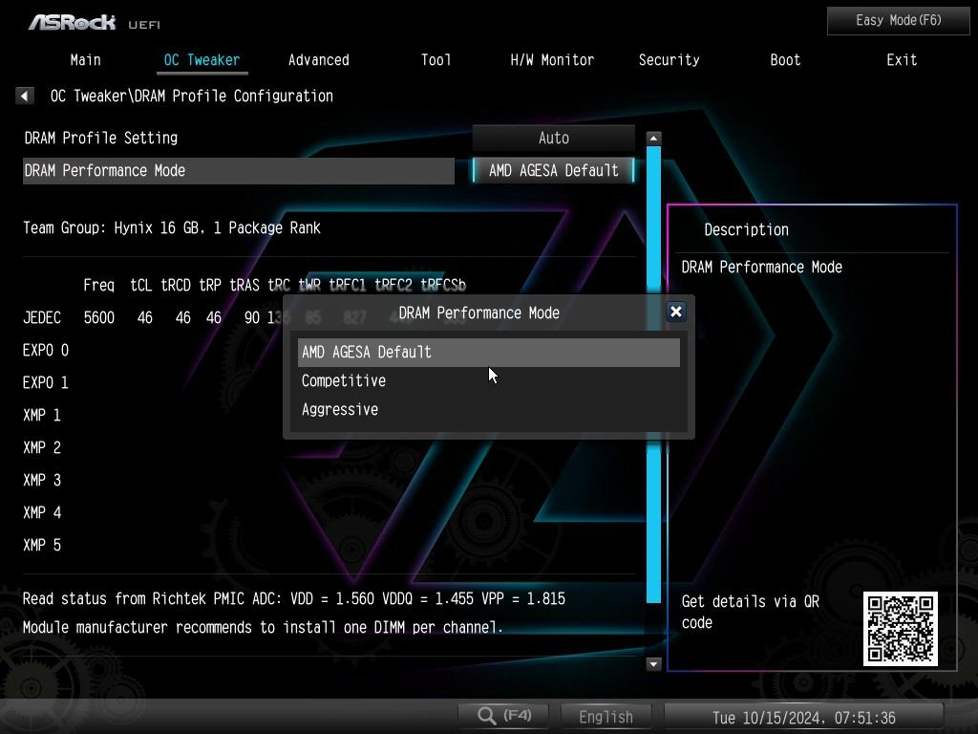Click the JEDEC profile row
The width and height of the screenshot is (978, 734).
[42, 317]
